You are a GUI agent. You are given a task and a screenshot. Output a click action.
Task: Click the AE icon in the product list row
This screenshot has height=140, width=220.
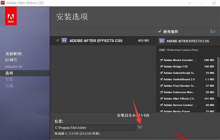[x=64, y=41]
